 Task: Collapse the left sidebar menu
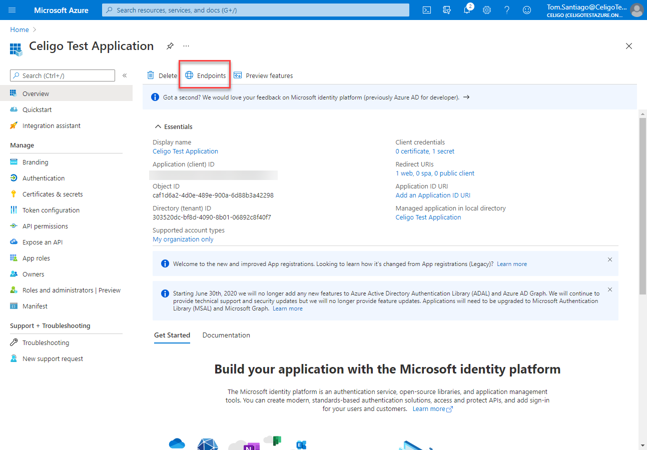point(125,75)
